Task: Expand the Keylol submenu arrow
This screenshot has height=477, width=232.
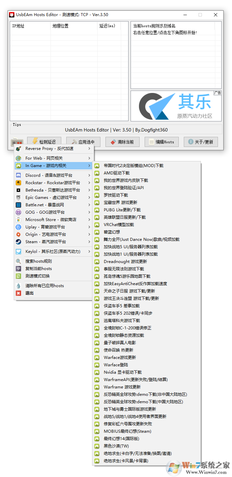Action: pyautogui.click(x=89, y=251)
